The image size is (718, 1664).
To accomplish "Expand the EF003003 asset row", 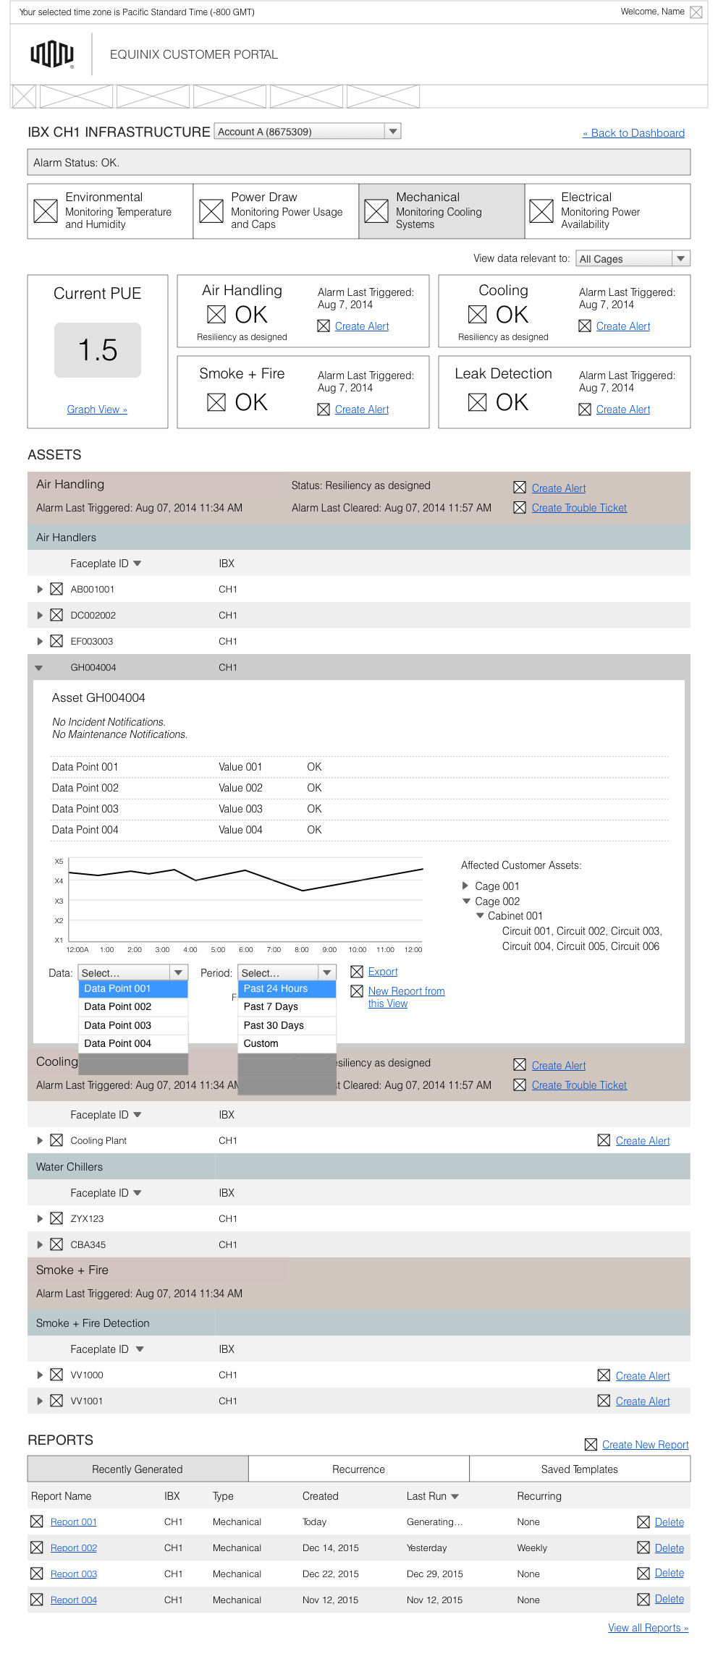I will 40,641.
